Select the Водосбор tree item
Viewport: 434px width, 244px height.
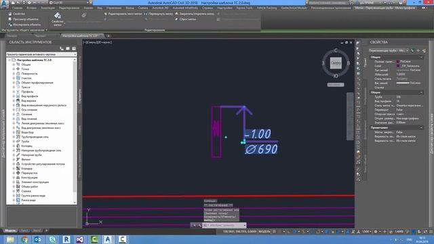(27, 132)
